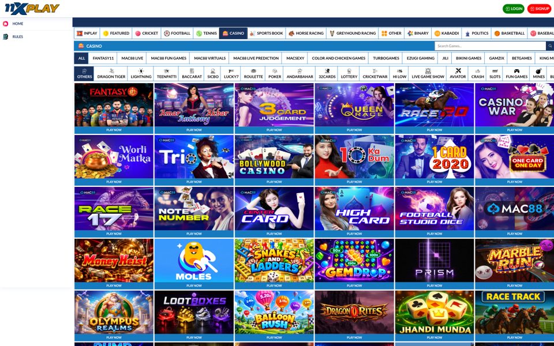Open the Greyhound Racing tab
Screen dimensions: 554x346
coord(353,33)
